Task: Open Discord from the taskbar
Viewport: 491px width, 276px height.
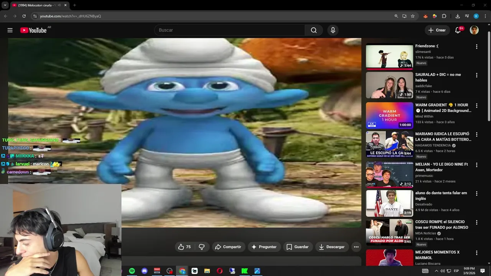Action: tap(144, 271)
